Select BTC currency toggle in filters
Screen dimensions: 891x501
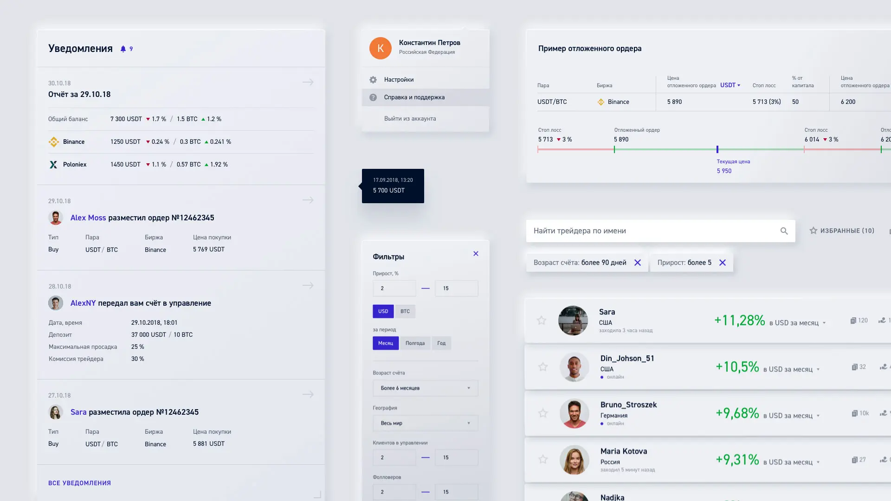pyautogui.click(x=405, y=311)
